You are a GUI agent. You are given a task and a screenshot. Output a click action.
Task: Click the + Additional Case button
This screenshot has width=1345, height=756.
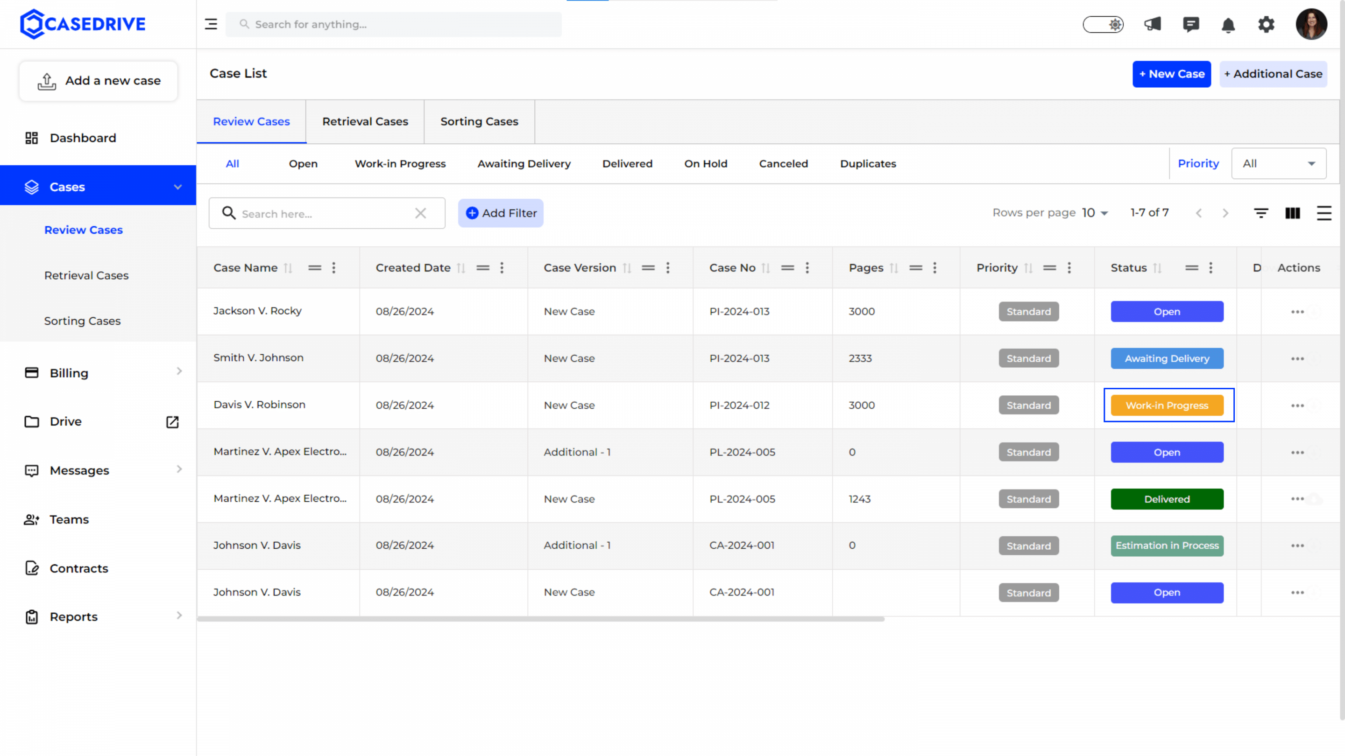[1273, 74]
